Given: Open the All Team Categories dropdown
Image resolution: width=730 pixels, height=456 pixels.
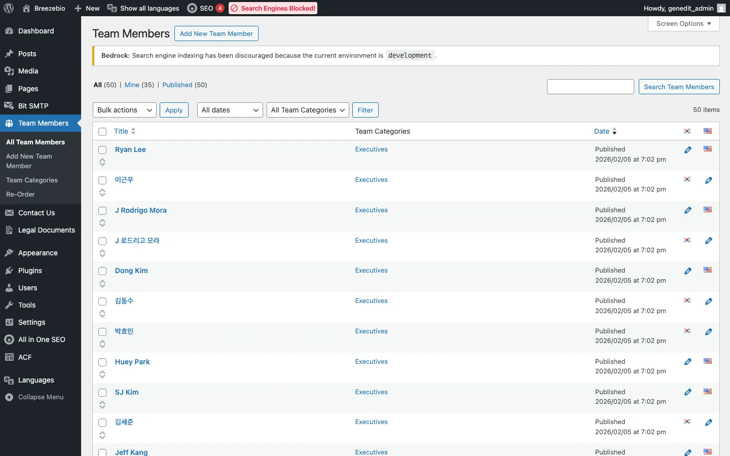Looking at the screenshot, I should pyautogui.click(x=308, y=110).
